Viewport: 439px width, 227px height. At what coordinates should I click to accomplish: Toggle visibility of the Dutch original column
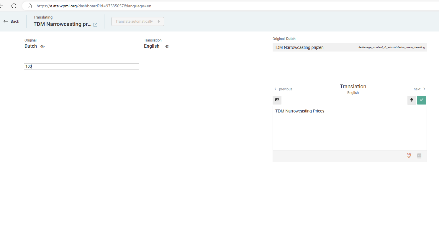pos(42,46)
